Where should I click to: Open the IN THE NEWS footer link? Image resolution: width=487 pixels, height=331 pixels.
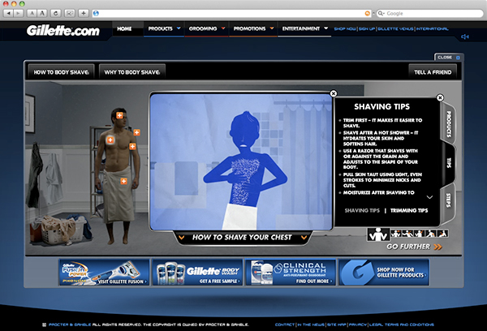(x=311, y=325)
